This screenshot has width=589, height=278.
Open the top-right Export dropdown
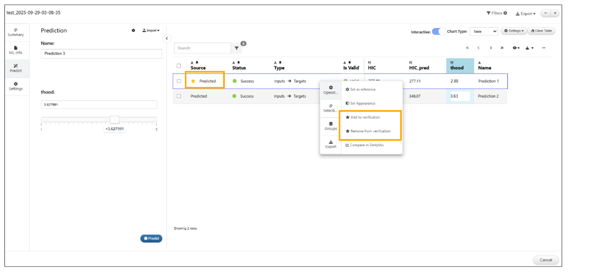point(526,14)
